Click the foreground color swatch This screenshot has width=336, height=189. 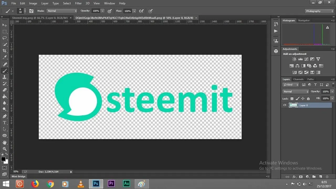tap(3, 159)
